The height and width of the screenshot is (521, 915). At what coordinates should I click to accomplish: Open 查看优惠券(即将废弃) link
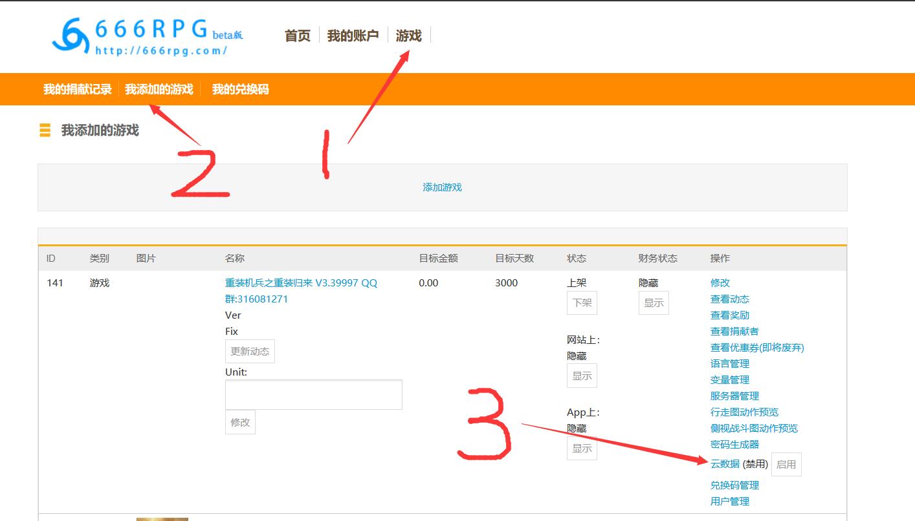(x=757, y=348)
